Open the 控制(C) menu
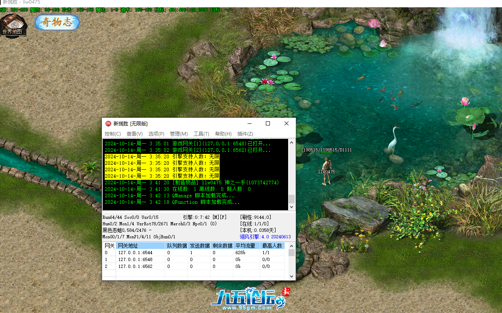Screen dimensions: 502x313 [112, 134]
